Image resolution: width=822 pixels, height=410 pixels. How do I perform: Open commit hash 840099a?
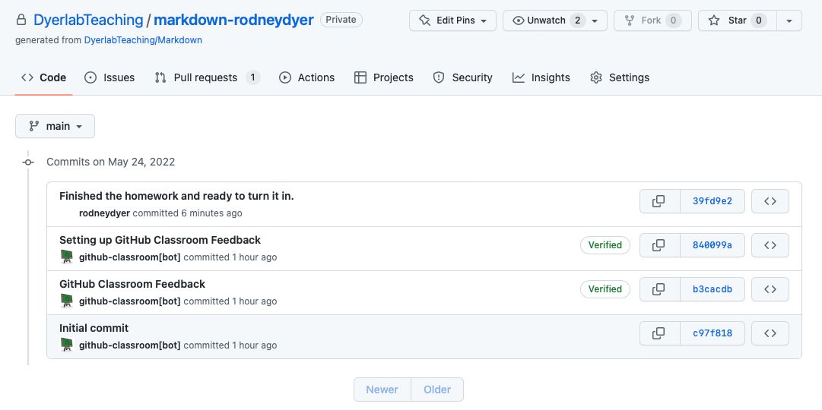(x=713, y=245)
